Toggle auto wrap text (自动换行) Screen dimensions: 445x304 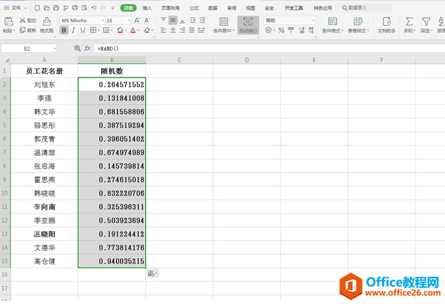[248, 25]
